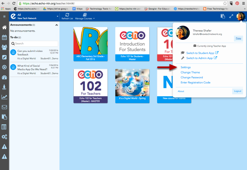Click the lower warning triangle sidebar icon
247x170 pixels.
4,156
